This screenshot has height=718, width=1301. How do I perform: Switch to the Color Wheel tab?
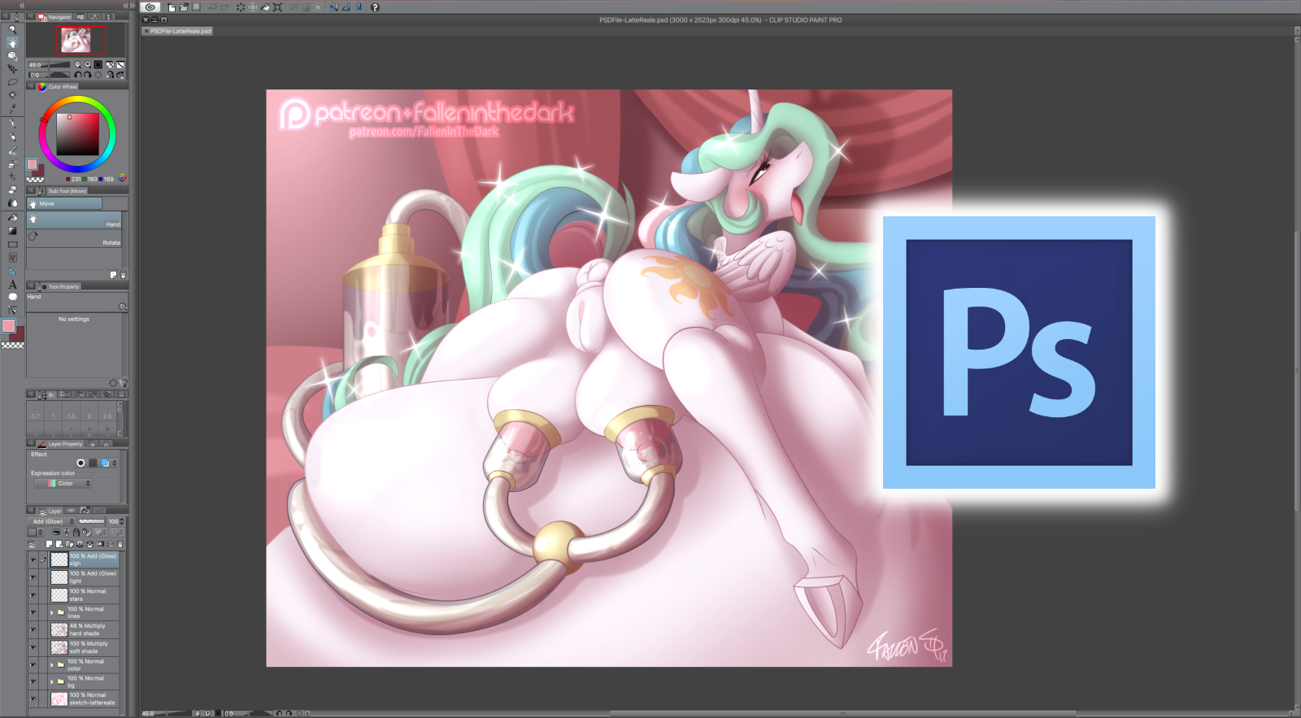click(59, 86)
